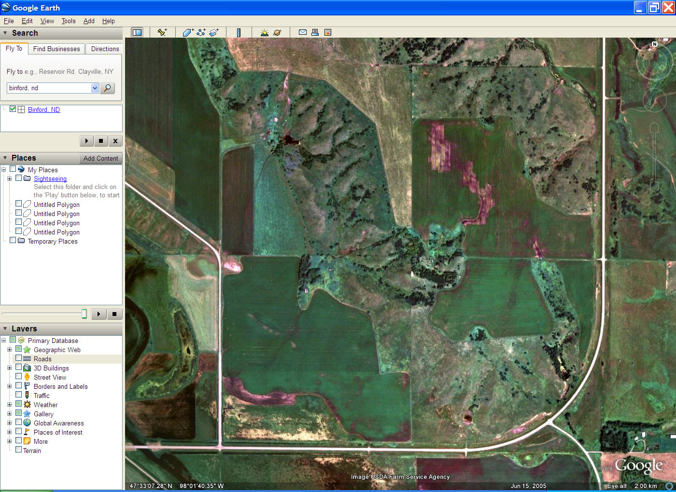Open the Binford, ND result link
Screen dimensions: 676x492
(44, 109)
